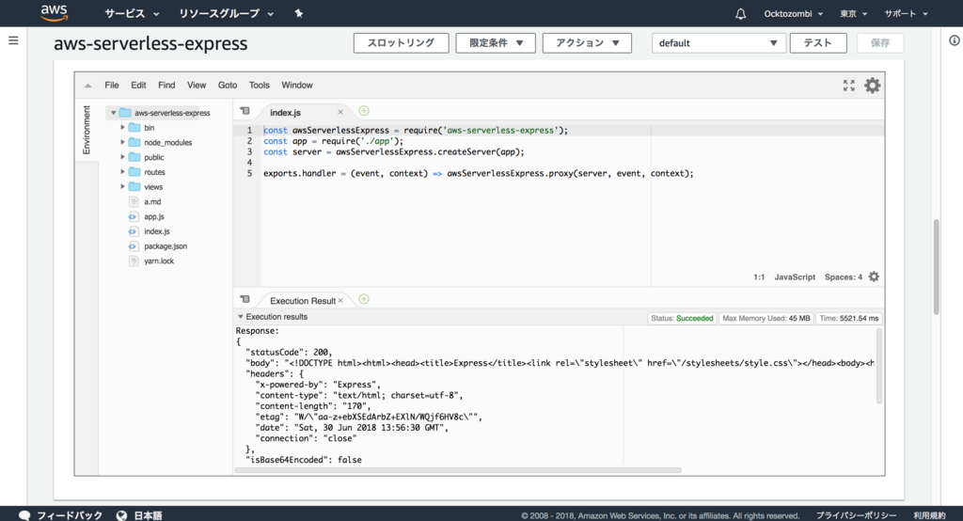Image resolution: width=963 pixels, height=521 pixels.
Task: Click the フィードバック link
Action: tap(70, 515)
